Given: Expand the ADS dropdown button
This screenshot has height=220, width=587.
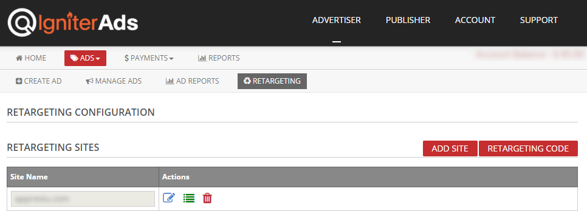Looking at the screenshot, I should point(85,58).
